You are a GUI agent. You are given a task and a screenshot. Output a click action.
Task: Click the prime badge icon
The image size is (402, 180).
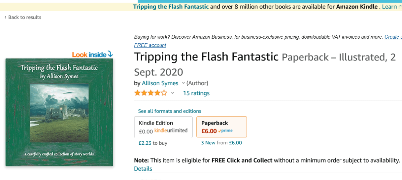coord(225,131)
